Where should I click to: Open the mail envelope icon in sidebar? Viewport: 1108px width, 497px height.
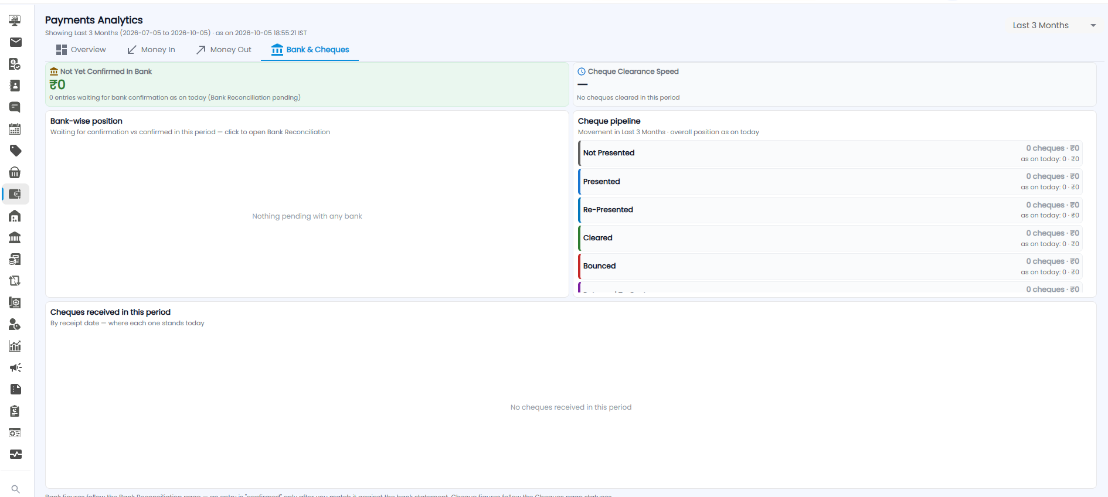[15, 42]
